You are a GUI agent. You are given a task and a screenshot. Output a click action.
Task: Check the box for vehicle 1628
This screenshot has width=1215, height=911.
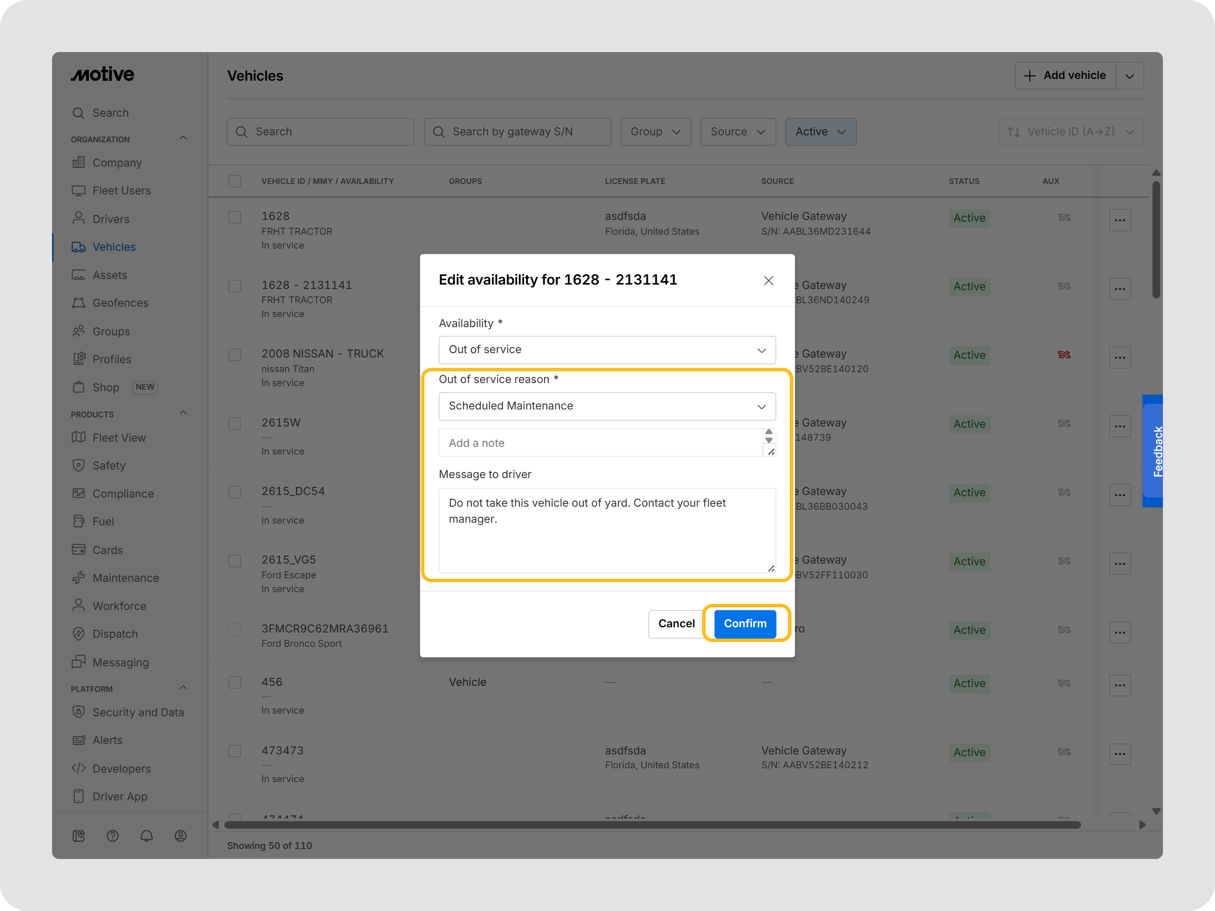[x=235, y=217]
